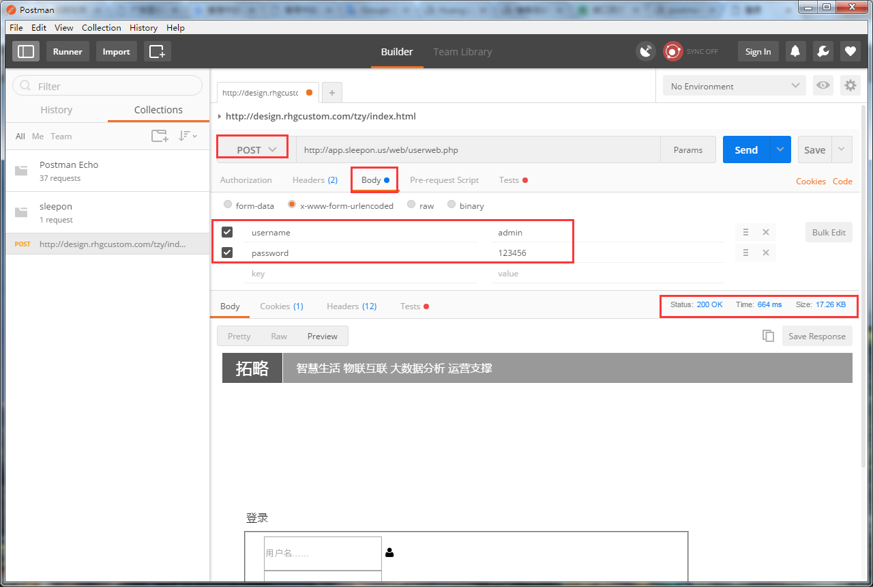Click the heart icon
This screenshot has height=587, width=873.
point(850,51)
